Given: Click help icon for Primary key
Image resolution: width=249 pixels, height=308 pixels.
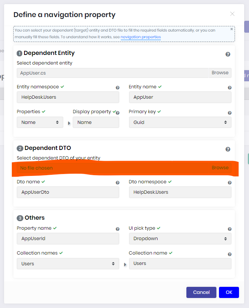Looking at the screenshot, I should (x=230, y=113).
